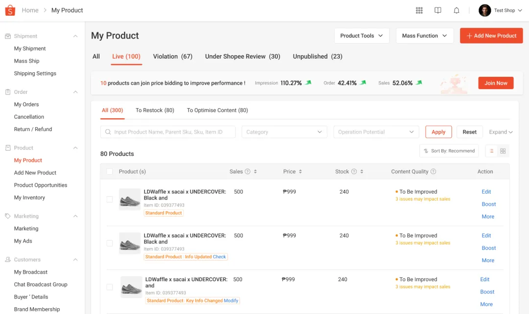529x314 pixels.
Task: Open the app launcher grid icon
Action: (419, 10)
